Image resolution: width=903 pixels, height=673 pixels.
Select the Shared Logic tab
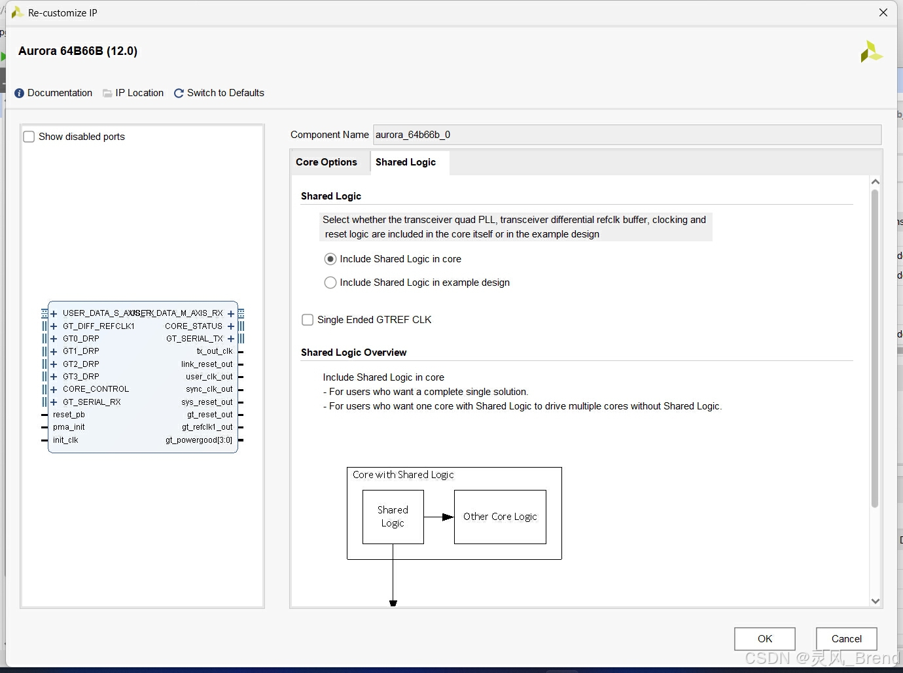[406, 162]
